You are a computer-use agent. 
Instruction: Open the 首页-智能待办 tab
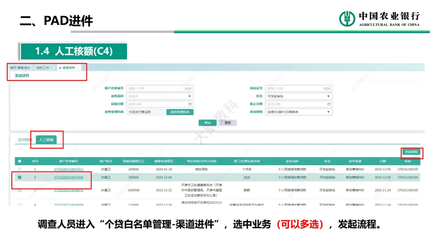click(20, 68)
